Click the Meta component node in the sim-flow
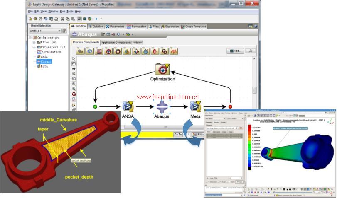337x198 pixels. [195, 107]
